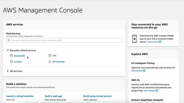
Task: Click Learn more about Console Mobile App
Action: pyautogui.click(x=152, y=42)
